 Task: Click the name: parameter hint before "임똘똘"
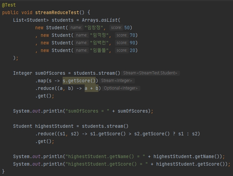pos(82,50)
